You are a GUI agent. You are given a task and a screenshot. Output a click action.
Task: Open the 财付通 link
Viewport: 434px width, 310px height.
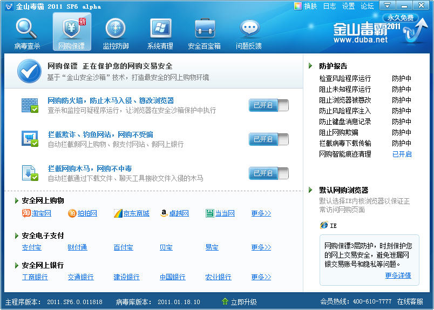coord(77,247)
